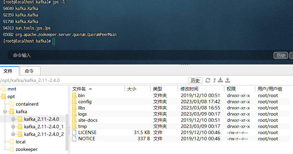Click the LICENSE permissions -rw-r--r--
Viewport: 293px width, 154px height.
(237, 132)
